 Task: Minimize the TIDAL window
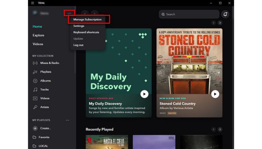click(211, 3)
